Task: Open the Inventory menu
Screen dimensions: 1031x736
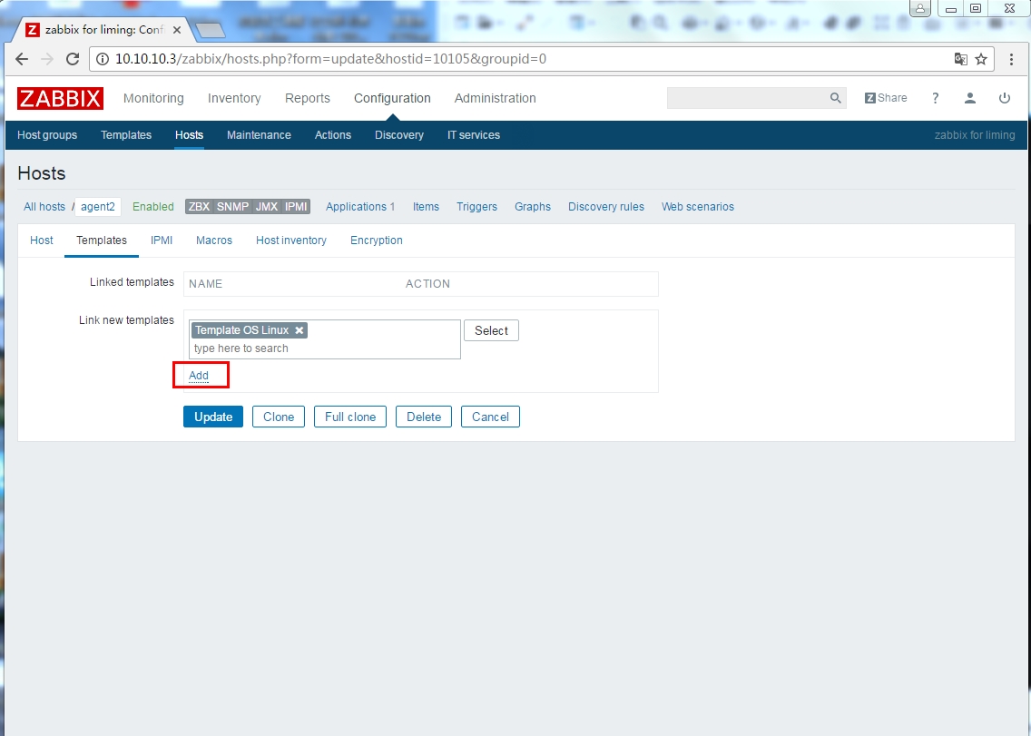Action: 234,98
